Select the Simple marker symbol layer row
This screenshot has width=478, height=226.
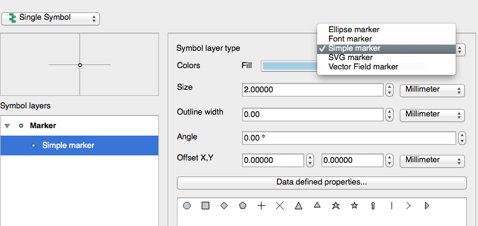pyautogui.click(x=79, y=146)
